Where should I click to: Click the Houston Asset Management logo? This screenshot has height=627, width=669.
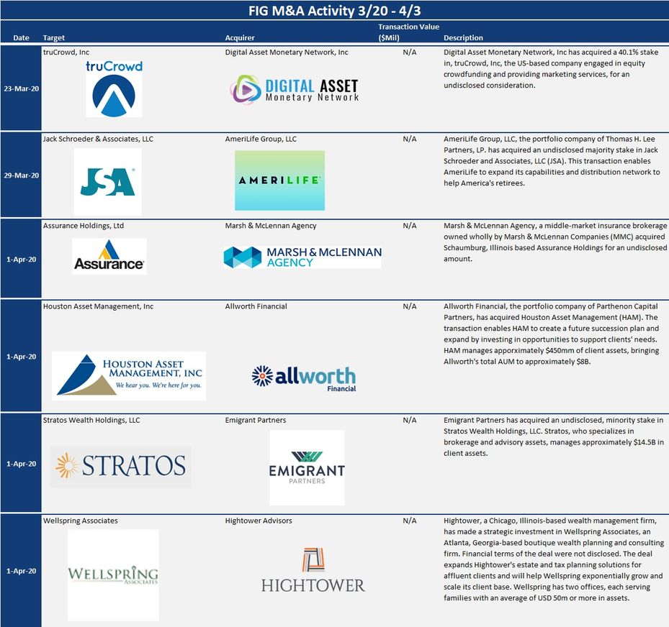tap(129, 375)
